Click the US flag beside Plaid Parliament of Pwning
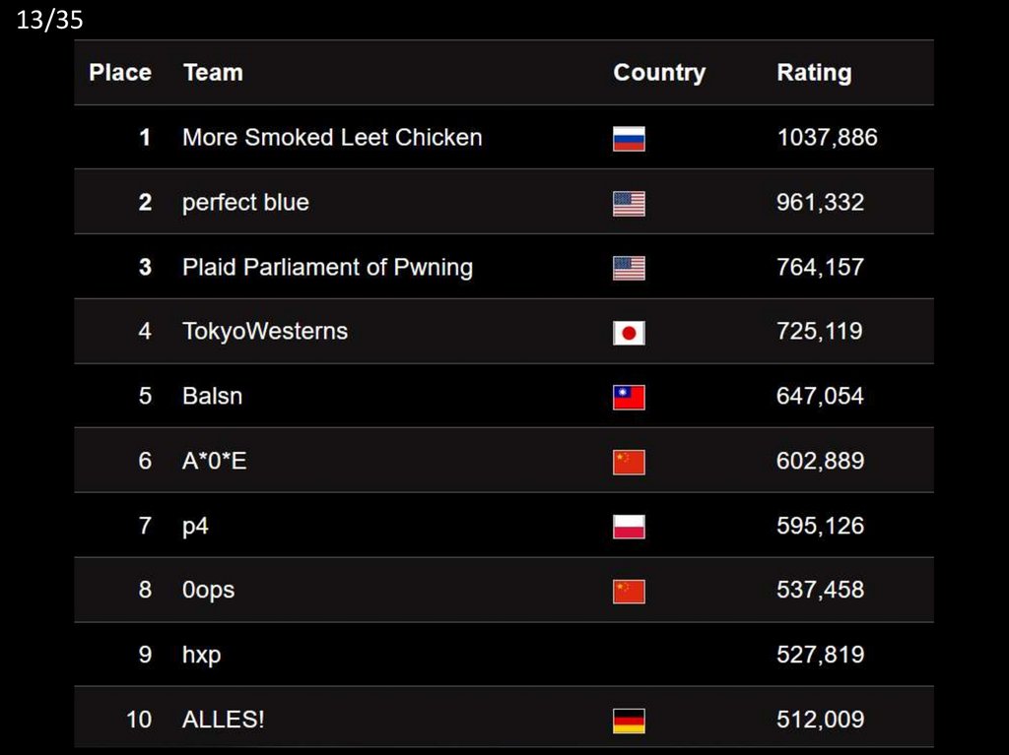The height and width of the screenshot is (755, 1009). [629, 268]
